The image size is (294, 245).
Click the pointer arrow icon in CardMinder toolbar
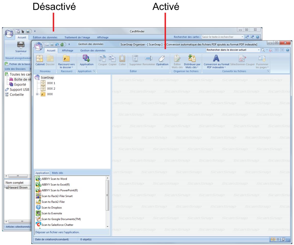click(x=23, y=31)
